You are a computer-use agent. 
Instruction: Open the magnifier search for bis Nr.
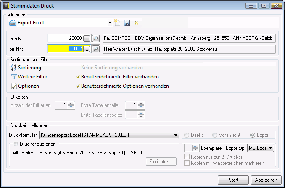pyautogui.click(x=95, y=49)
